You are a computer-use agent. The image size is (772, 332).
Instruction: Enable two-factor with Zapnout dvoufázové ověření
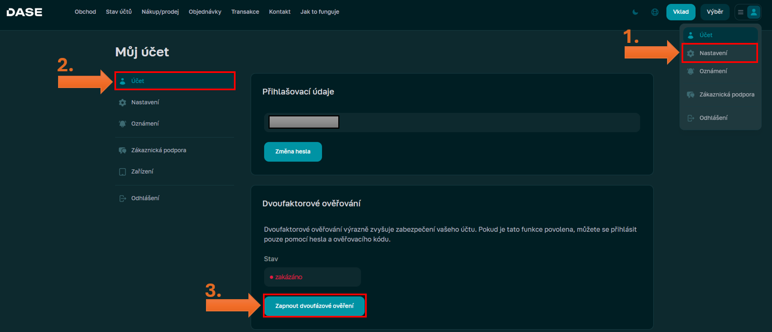(x=314, y=306)
